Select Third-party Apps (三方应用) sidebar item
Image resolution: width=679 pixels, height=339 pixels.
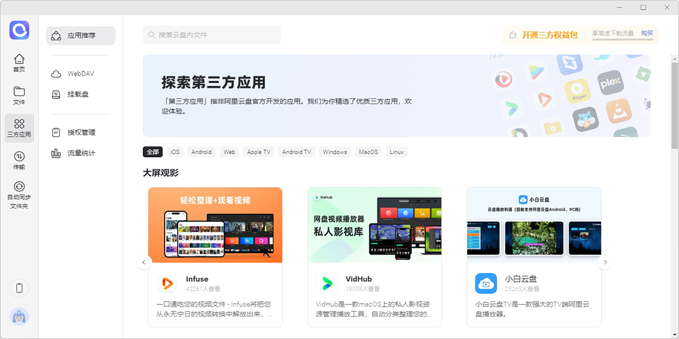pos(19,128)
